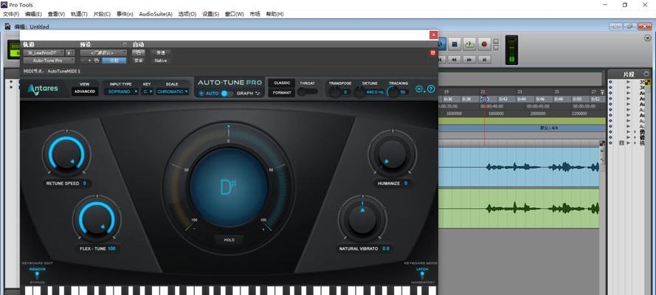Screen dimensions: 656x295
Task: Open the 窗口(W) menu
Action: 235,14
